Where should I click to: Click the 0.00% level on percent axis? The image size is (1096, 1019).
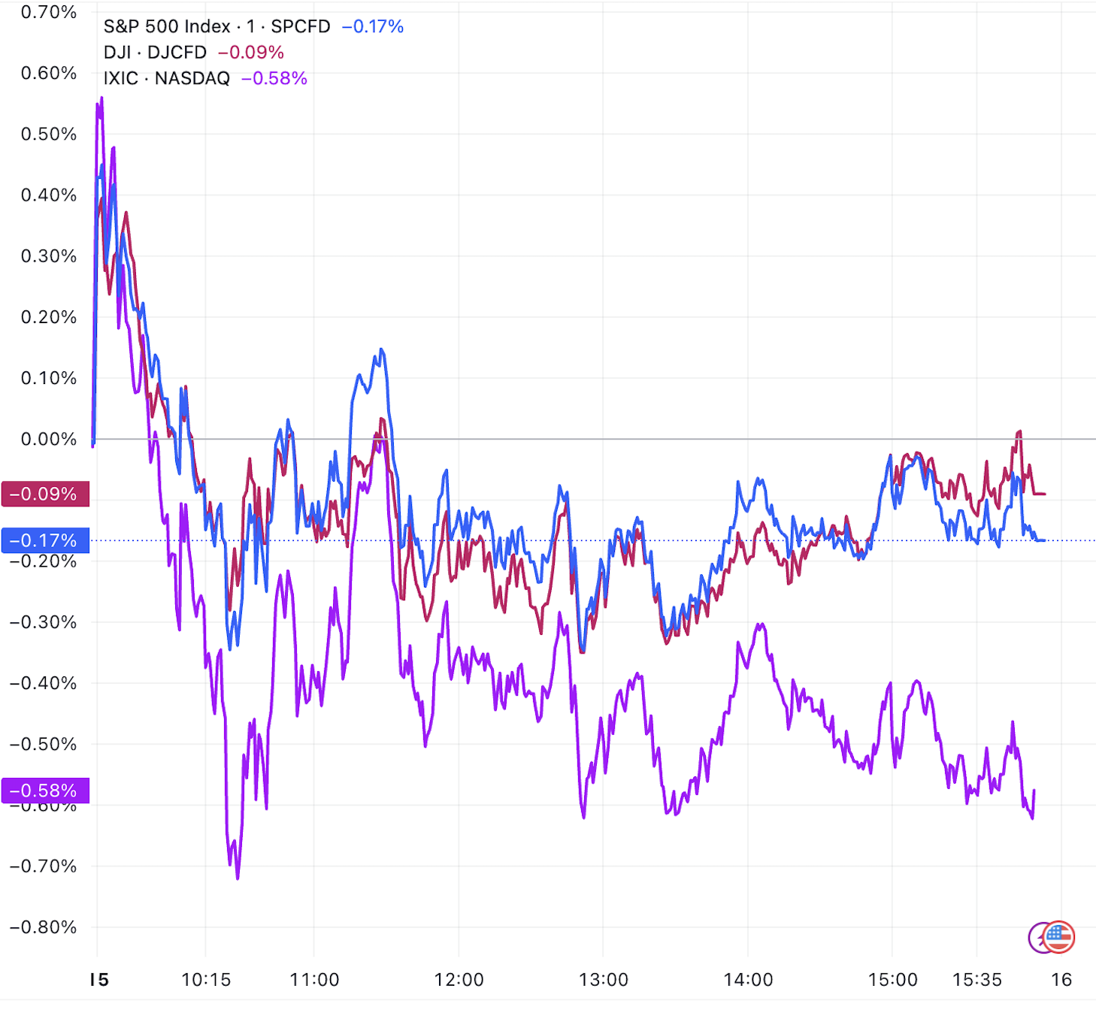[x=49, y=439]
